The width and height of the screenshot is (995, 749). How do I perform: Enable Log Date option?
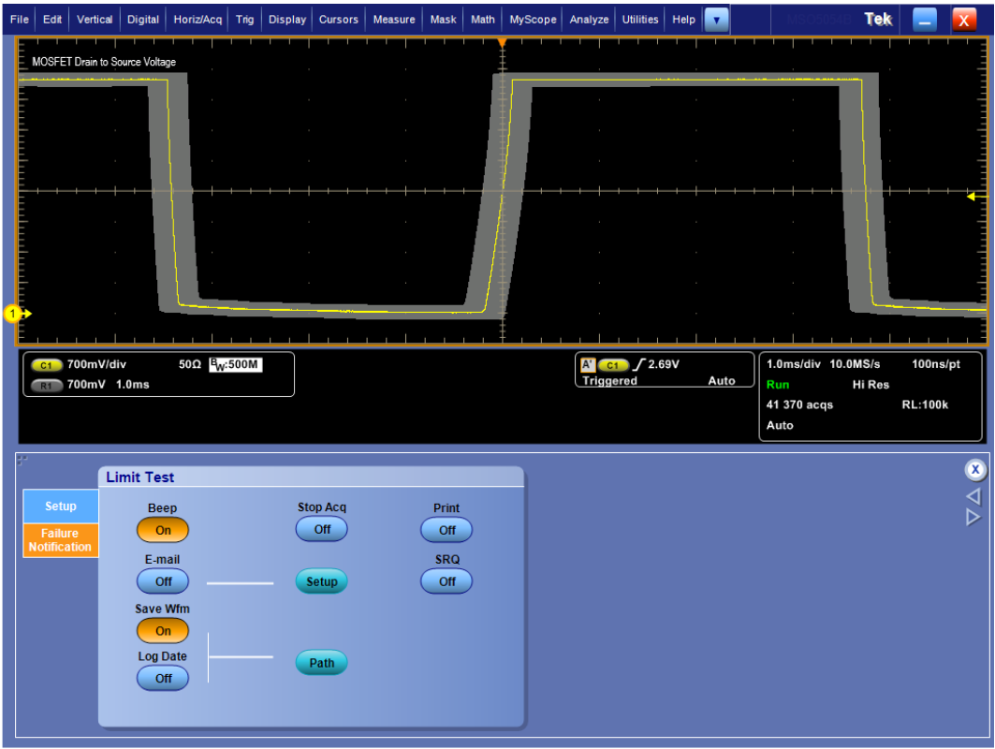[162, 678]
